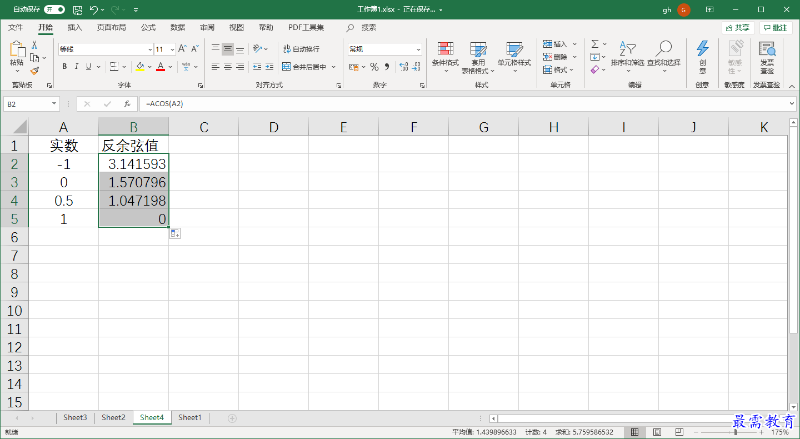Click the Format Painter brush icon

tap(34, 71)
